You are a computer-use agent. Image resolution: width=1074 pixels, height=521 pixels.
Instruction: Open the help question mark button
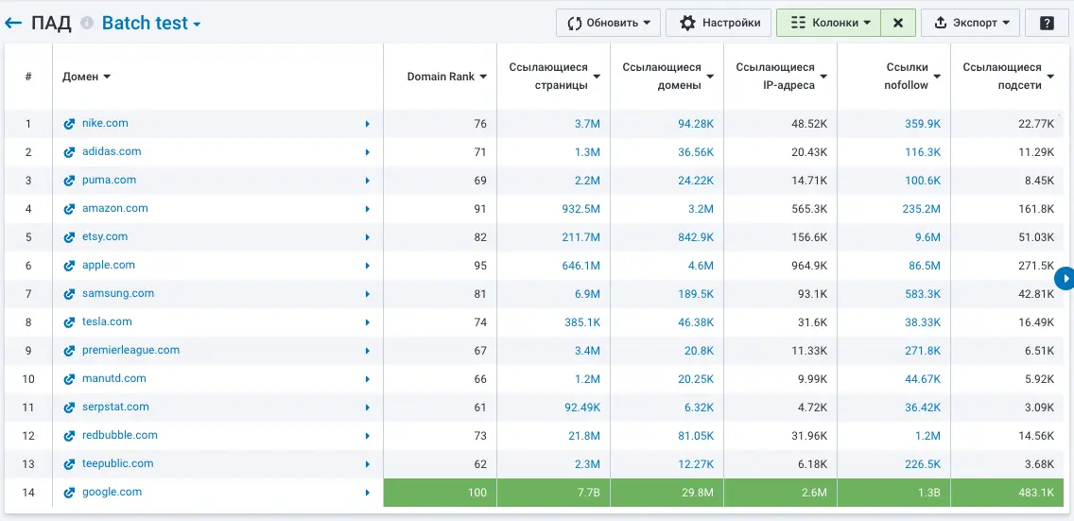click(x=1047, y=23)
